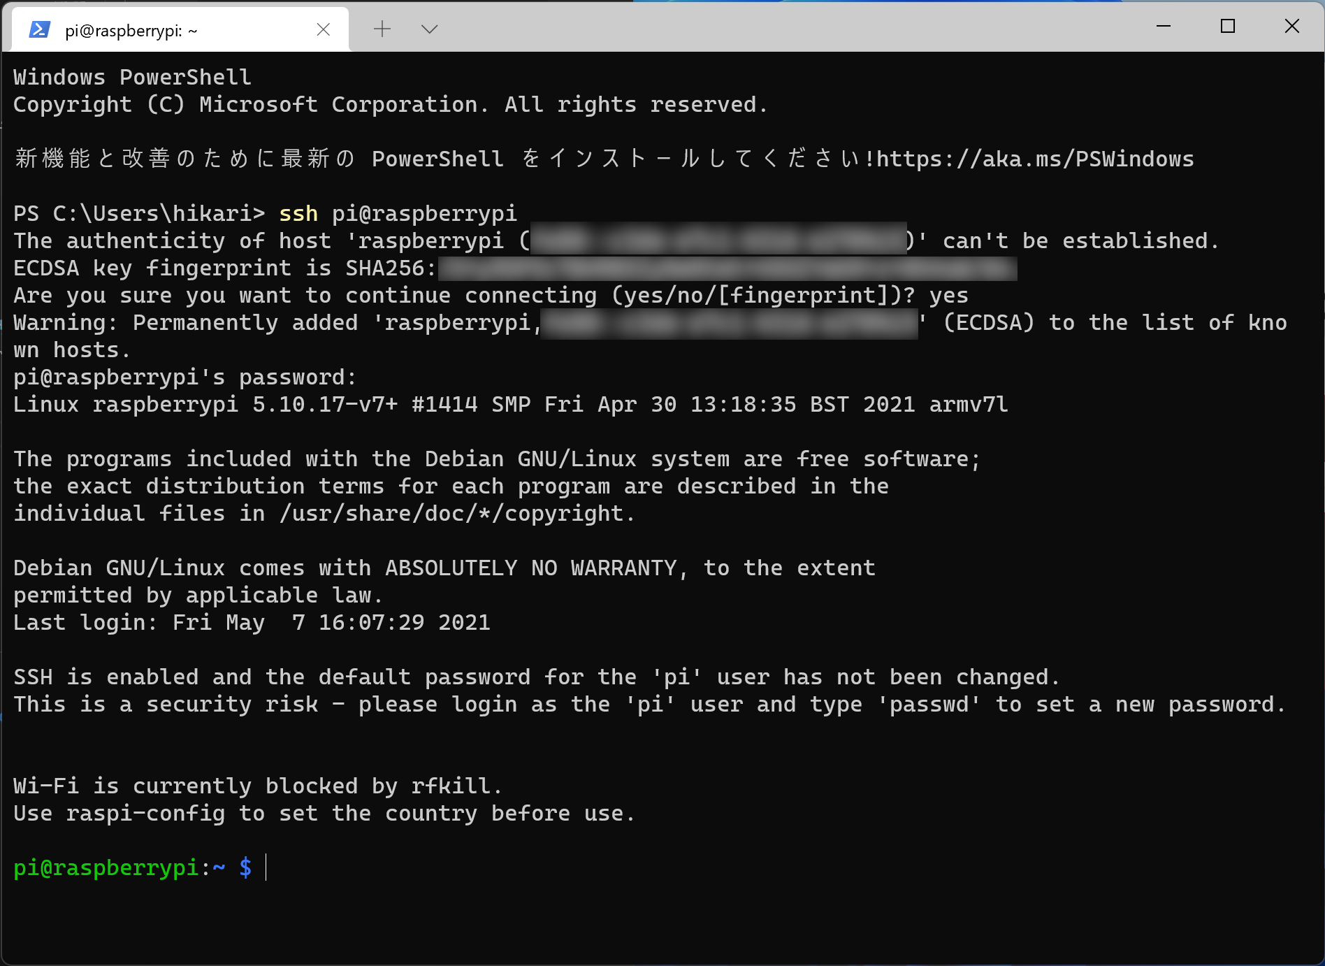Click the PowerShell icon on the active tab

tap(40, 29)
